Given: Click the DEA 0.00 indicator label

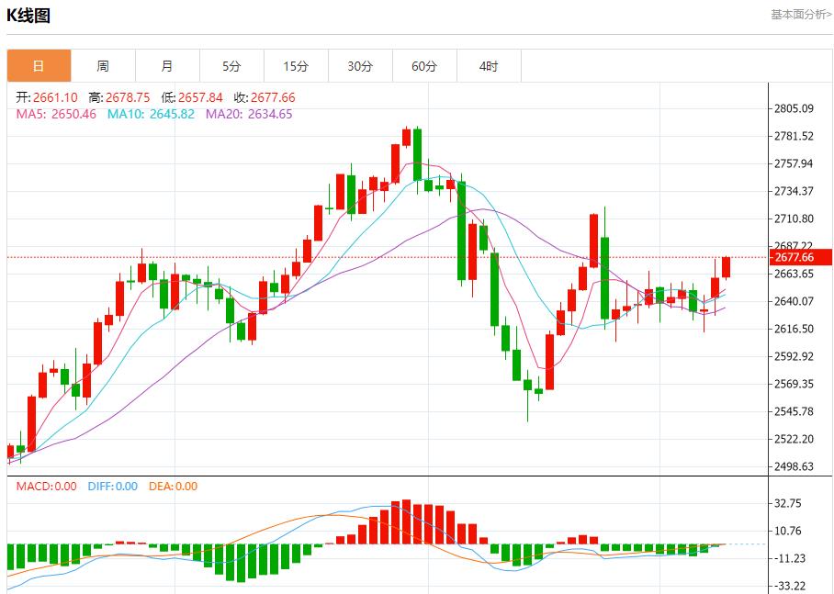Looking at the screenshot, I should [x=173, y=487].
